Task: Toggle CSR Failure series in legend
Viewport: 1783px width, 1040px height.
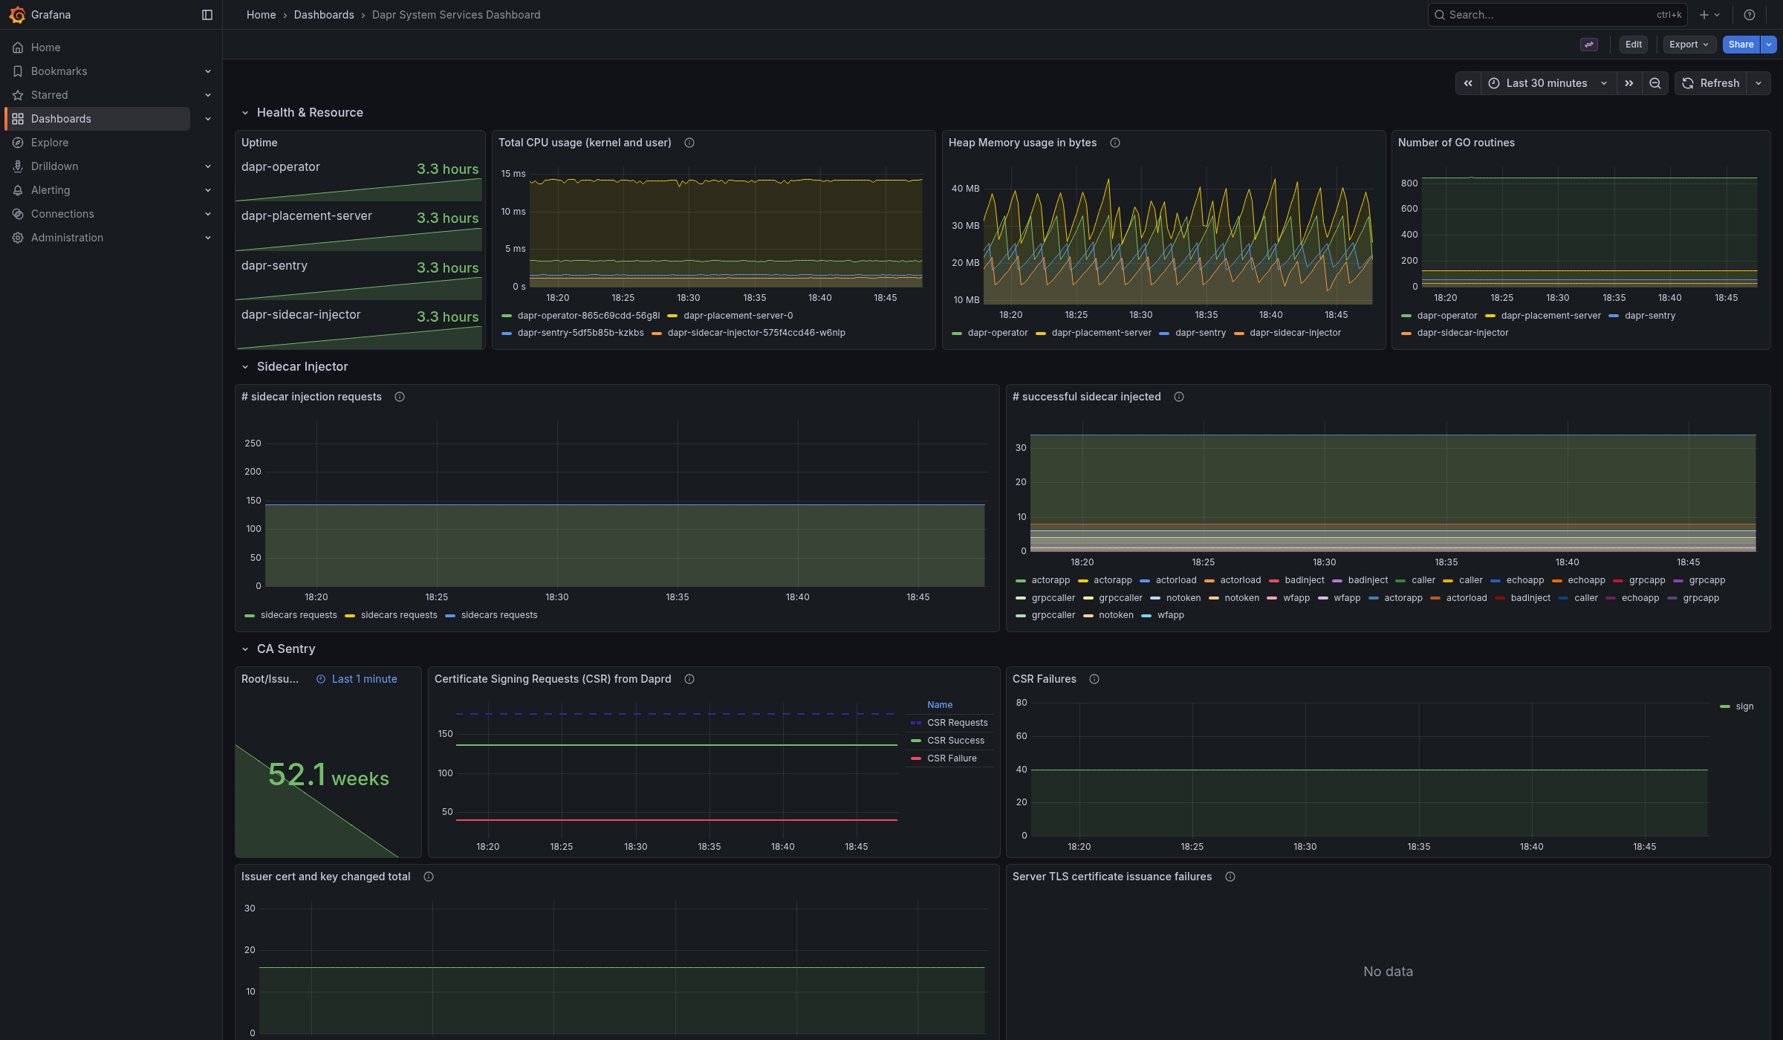Action: coord(952,758)
